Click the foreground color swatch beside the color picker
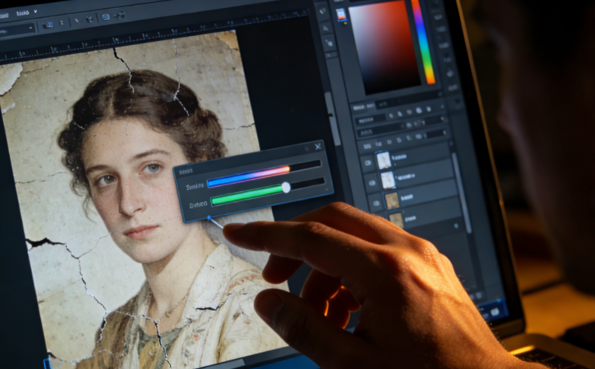This screenshot has width=595, height=369. 340,14
